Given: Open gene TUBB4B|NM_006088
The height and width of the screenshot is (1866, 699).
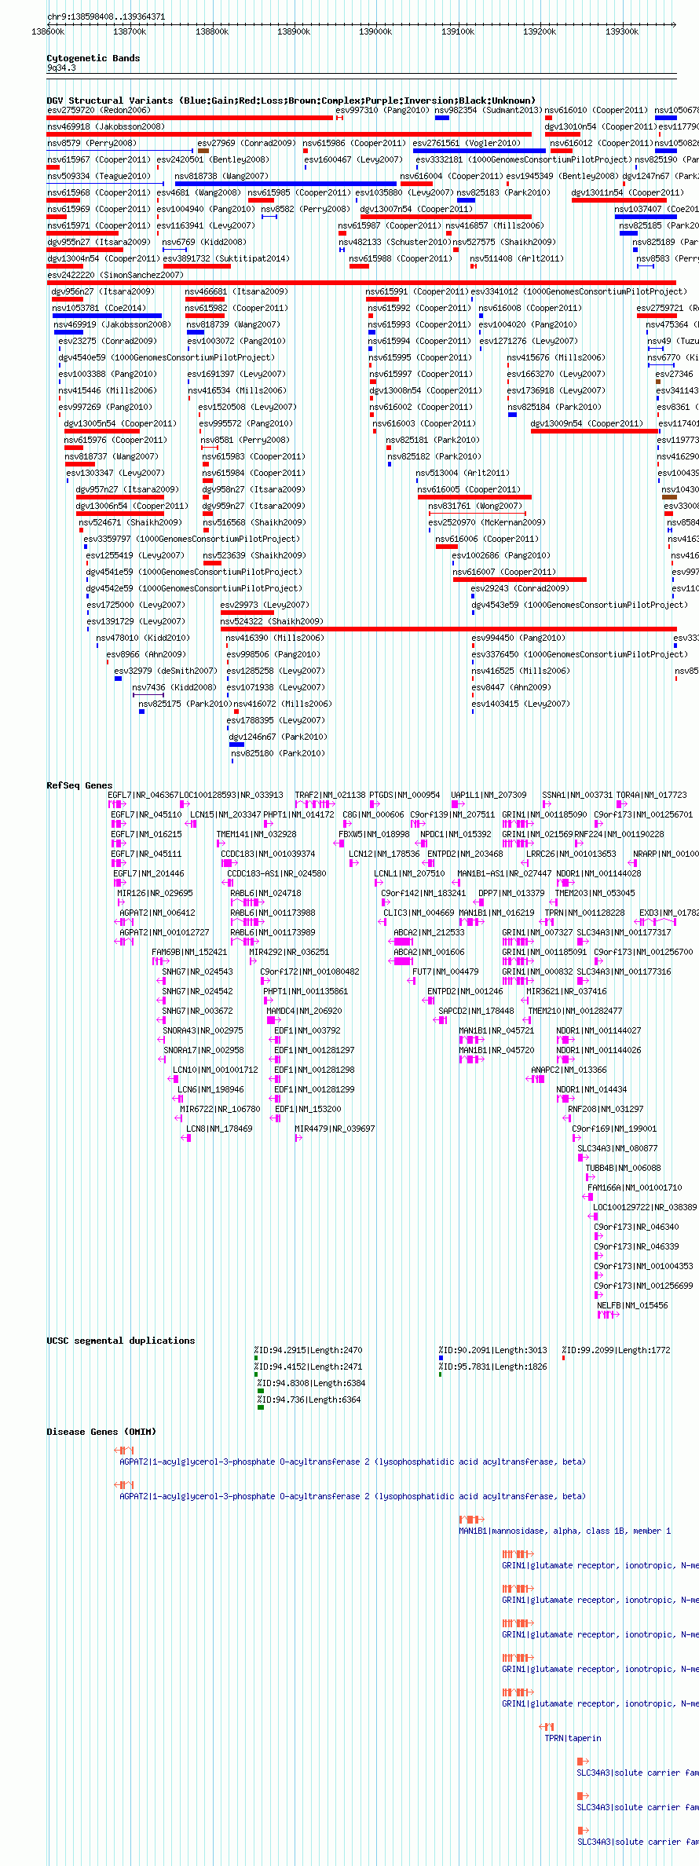Looking at the screenshot, I should 589,1177.
